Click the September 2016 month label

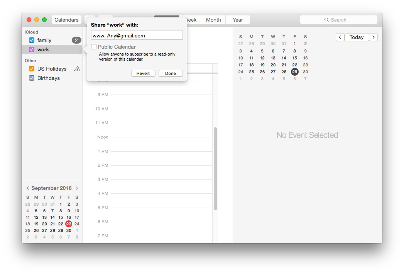52,188
